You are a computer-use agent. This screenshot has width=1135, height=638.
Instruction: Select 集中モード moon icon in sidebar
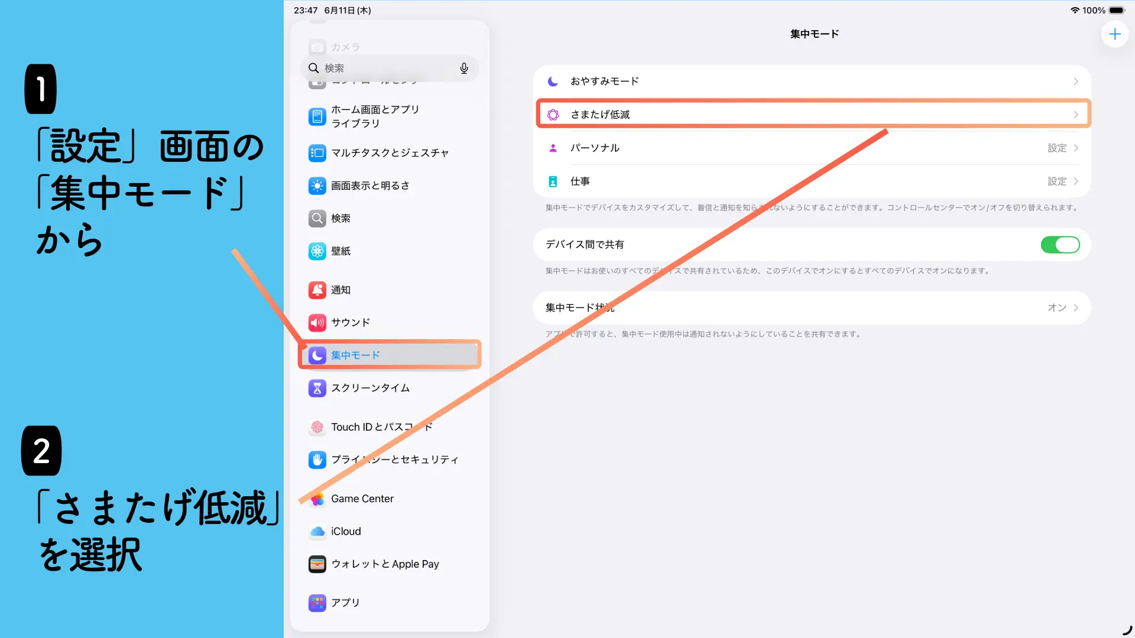tap(317, 356)
